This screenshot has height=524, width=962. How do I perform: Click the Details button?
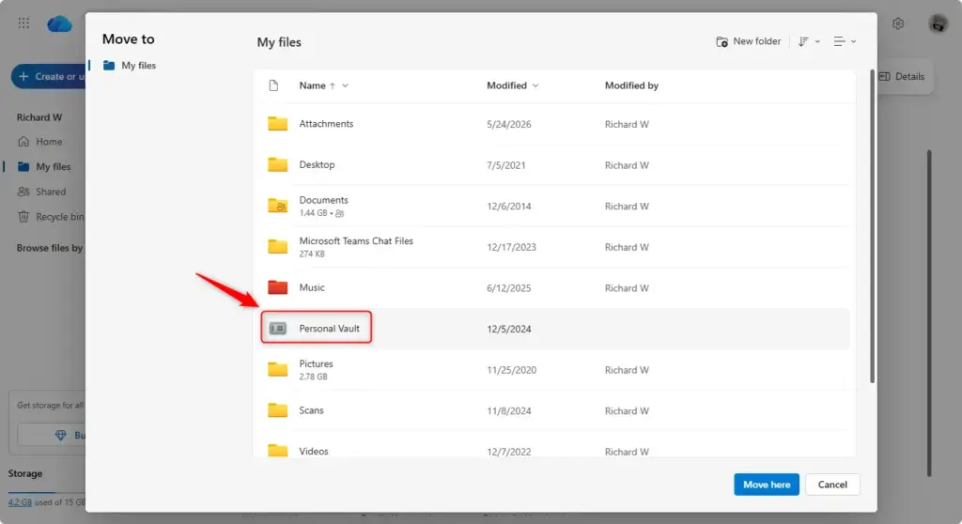(x=902, y=77)
